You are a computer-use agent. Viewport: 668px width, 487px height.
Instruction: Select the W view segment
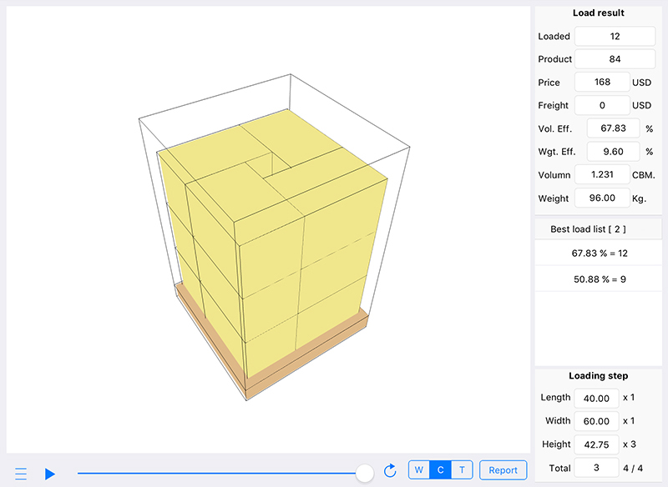pyautogui.click(x=419, y=470)
